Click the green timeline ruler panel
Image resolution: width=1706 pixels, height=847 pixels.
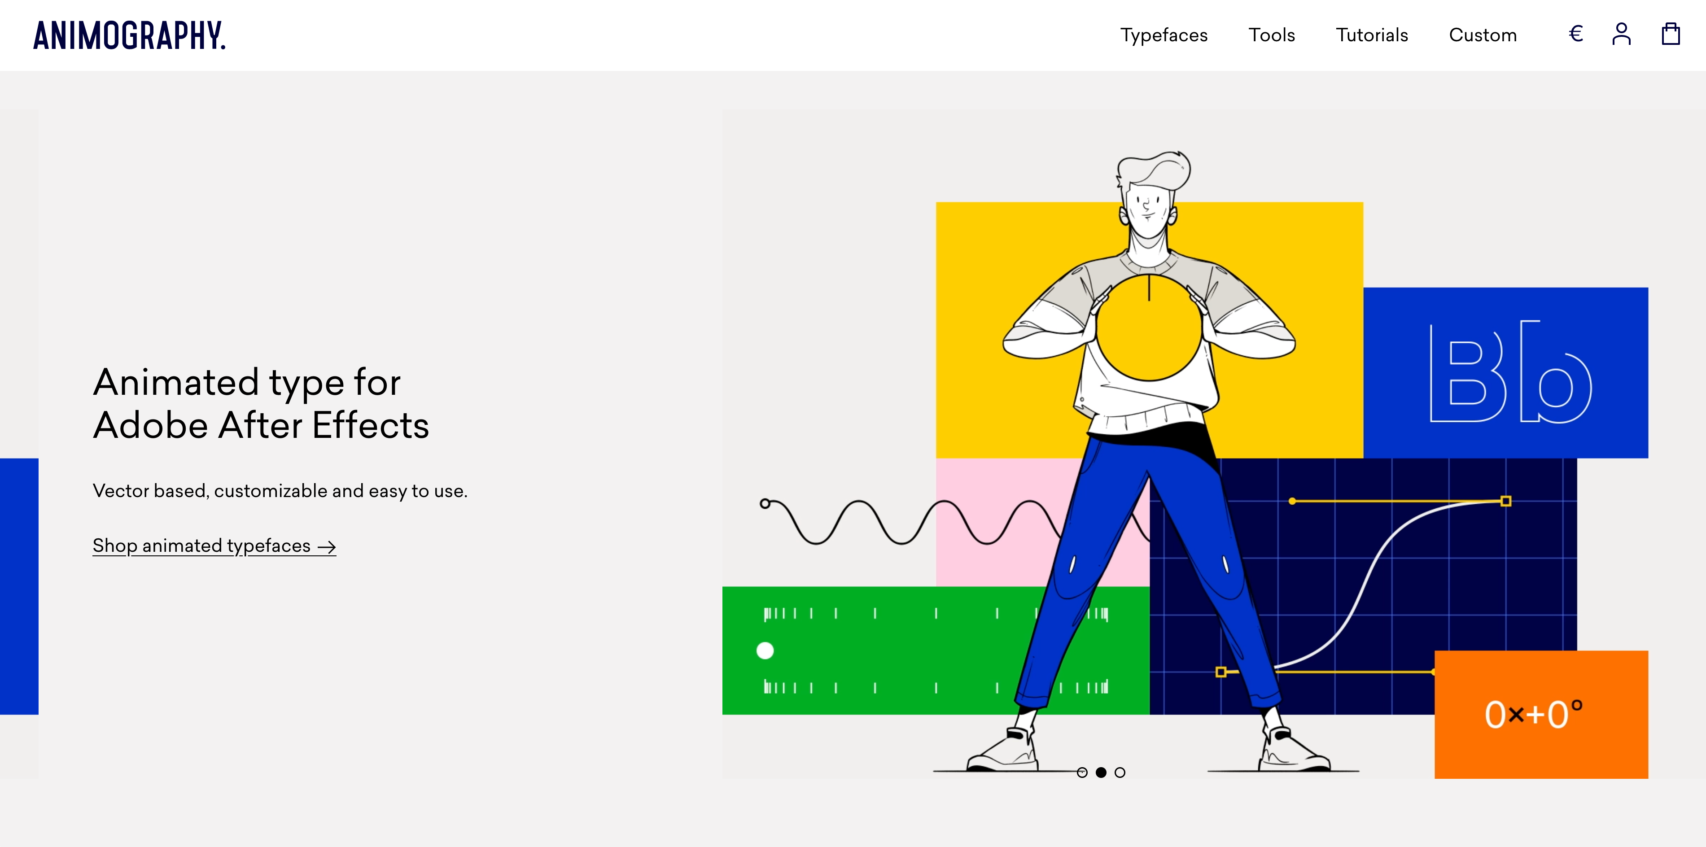point(881,651)
